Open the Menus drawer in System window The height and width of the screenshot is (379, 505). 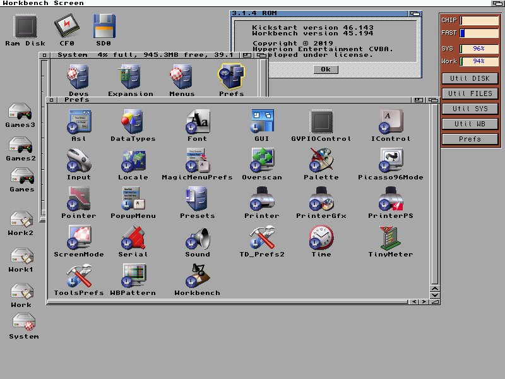[181, 76]
